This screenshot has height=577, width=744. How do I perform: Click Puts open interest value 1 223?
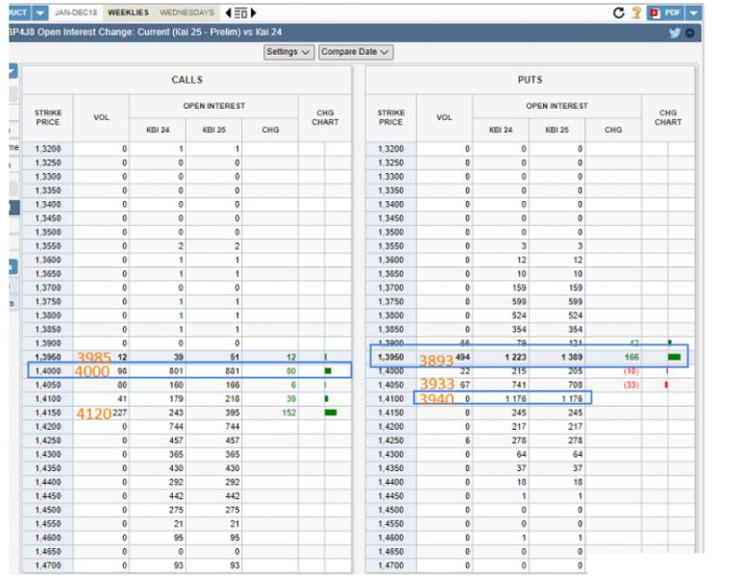click(x=515, y=358)
